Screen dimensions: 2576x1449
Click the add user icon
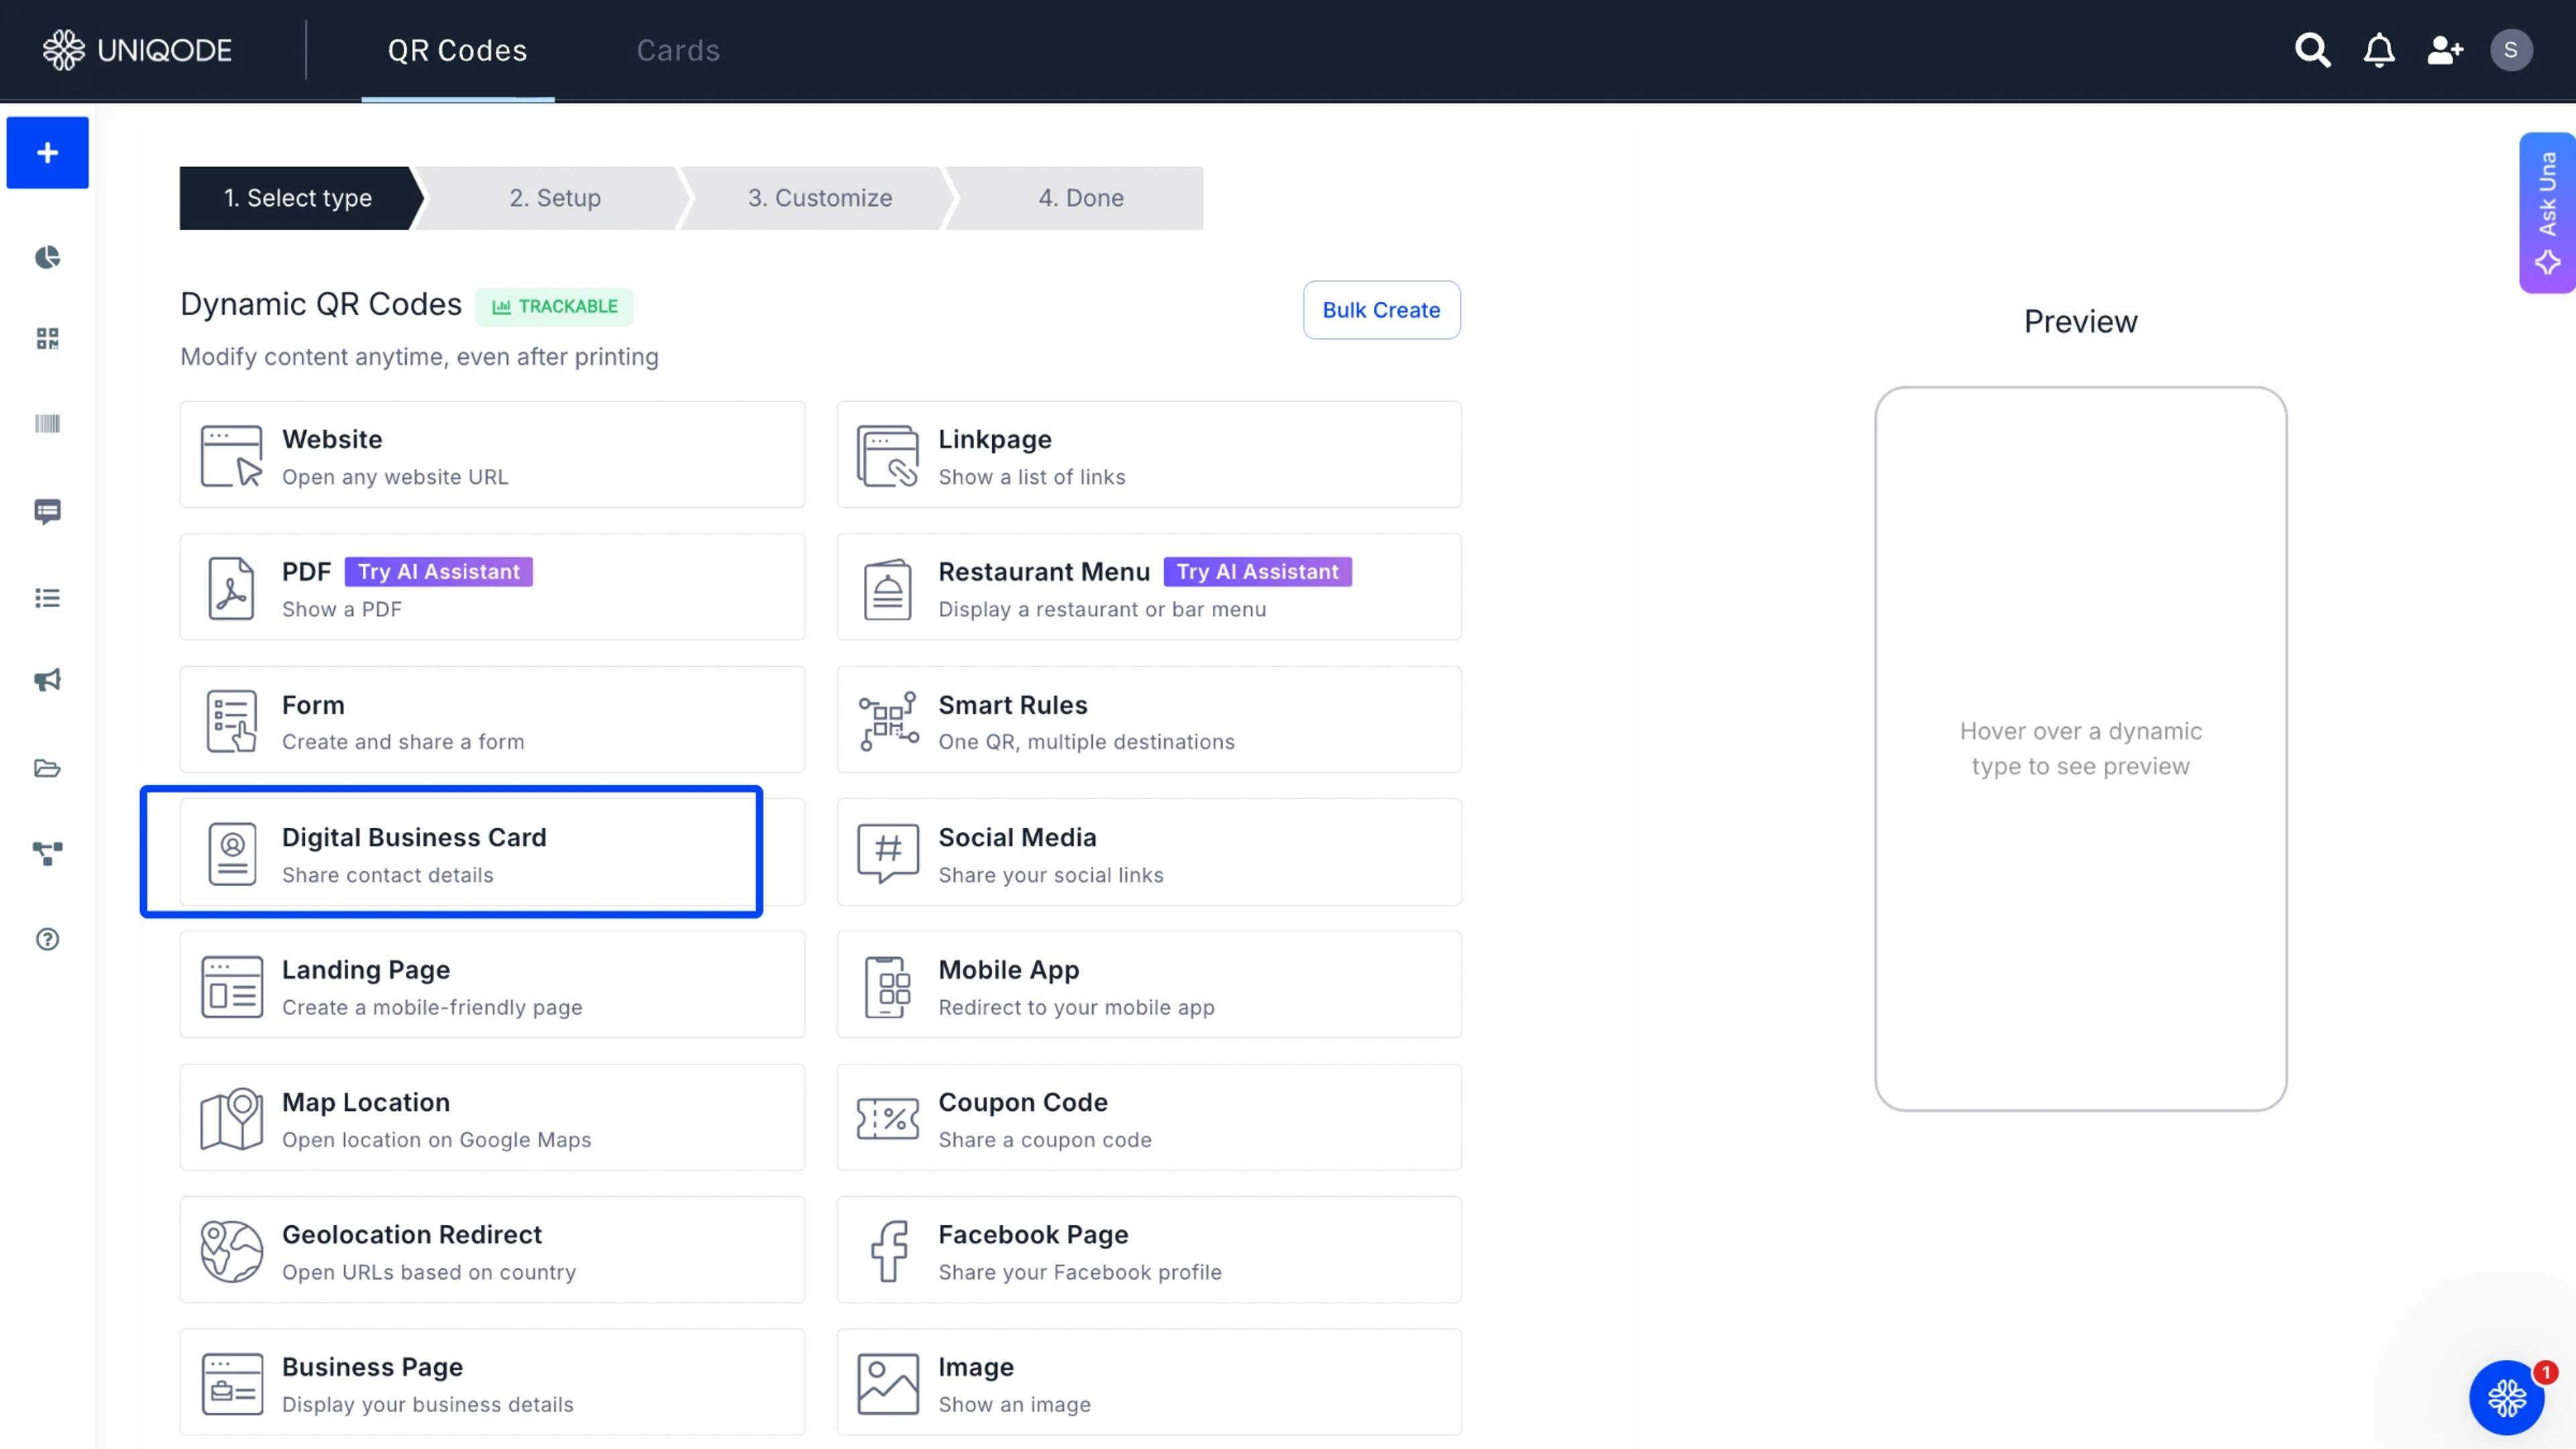coord(2445,50)
